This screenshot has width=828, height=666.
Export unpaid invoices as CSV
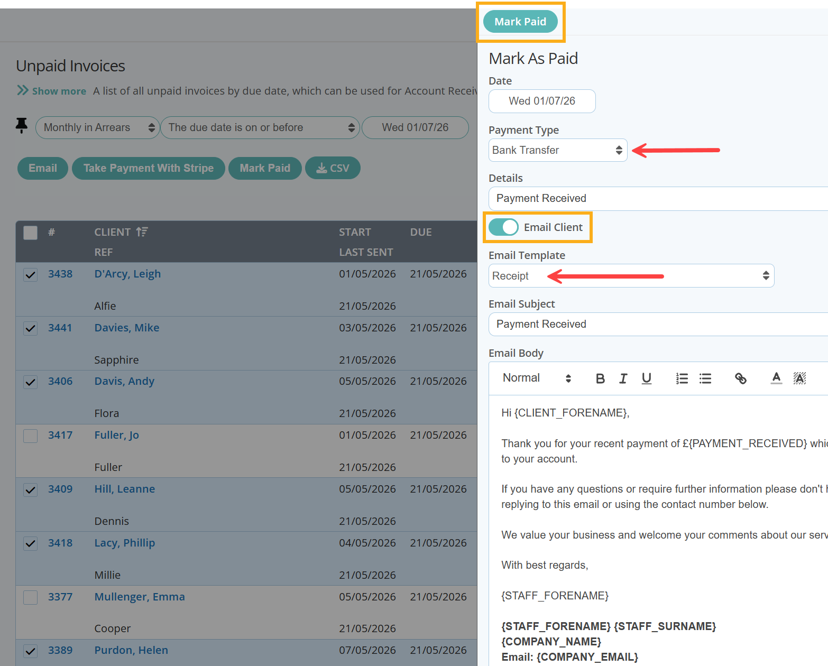point(333,168)
